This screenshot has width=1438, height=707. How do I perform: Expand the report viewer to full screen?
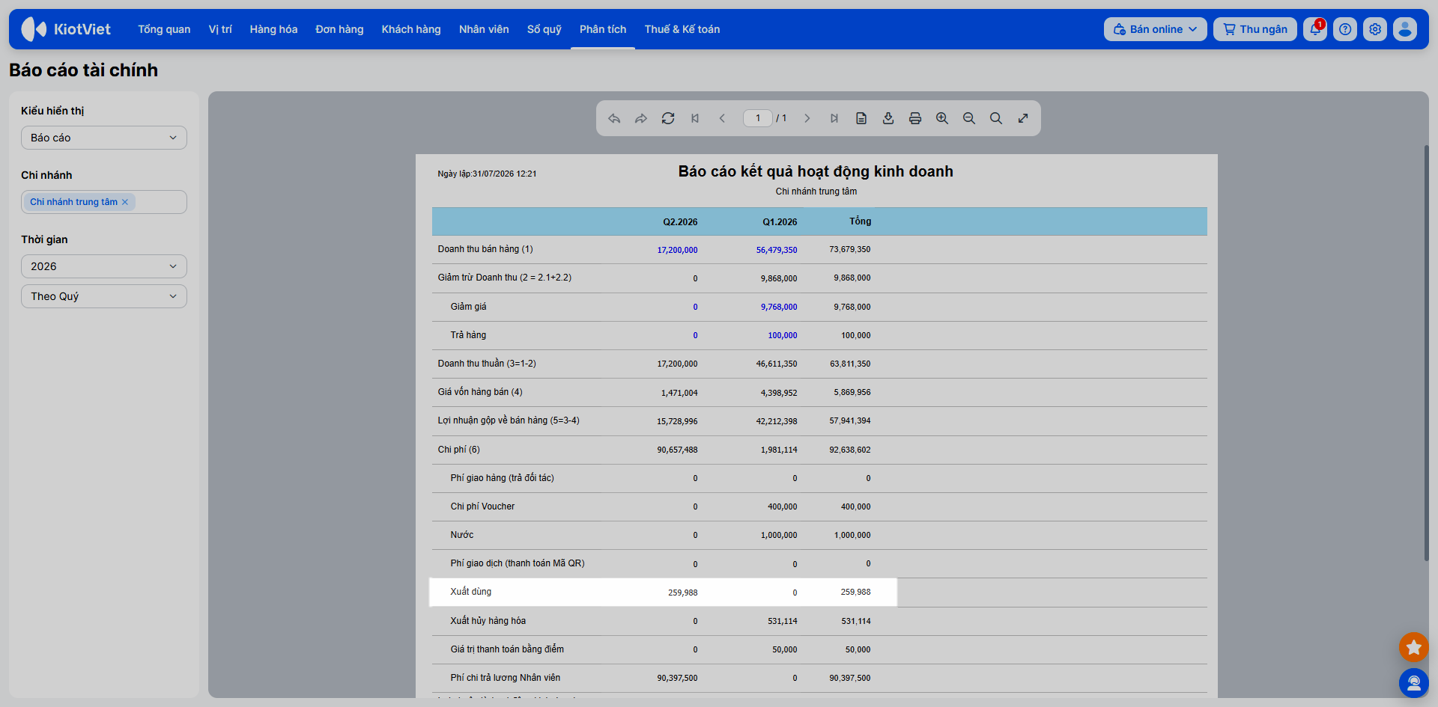[x=1023, y=118]
